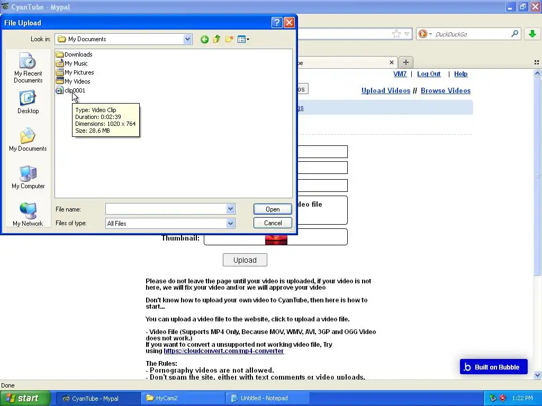This screenshot has width=542, height=406.
Task: Click the scrollbar down arrow
Action: tap(537, 375)
